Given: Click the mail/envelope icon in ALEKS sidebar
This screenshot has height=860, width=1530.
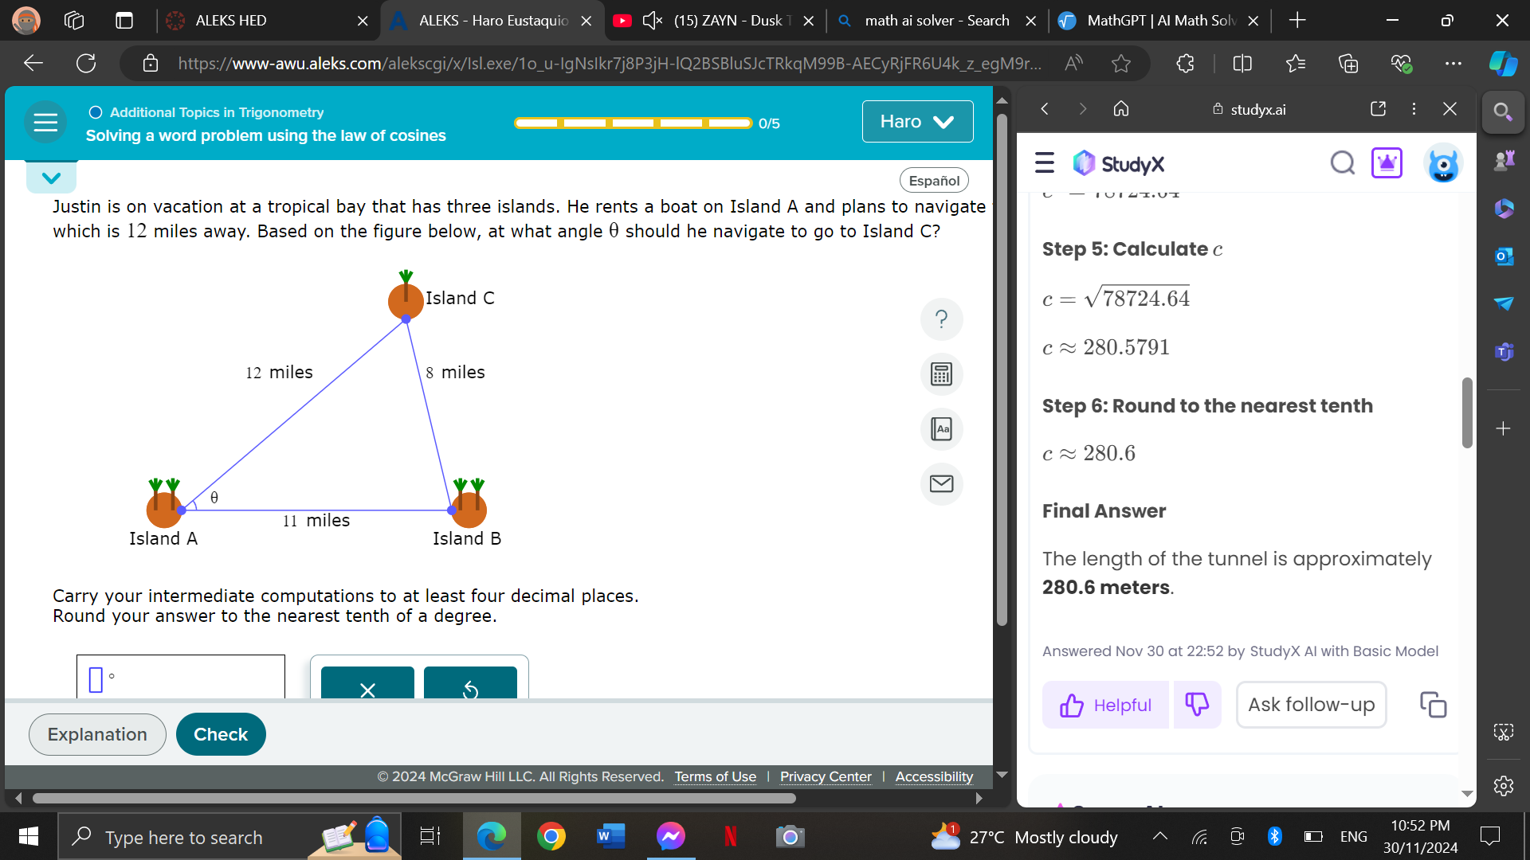Looking at the screenshot, I should tap(943, 483).
